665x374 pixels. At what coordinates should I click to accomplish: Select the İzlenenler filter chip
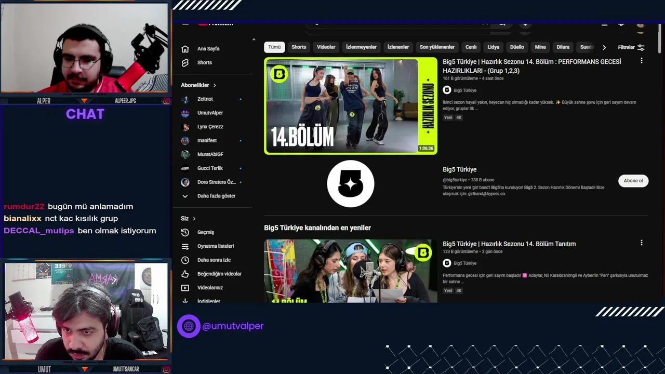pos(398,47)
